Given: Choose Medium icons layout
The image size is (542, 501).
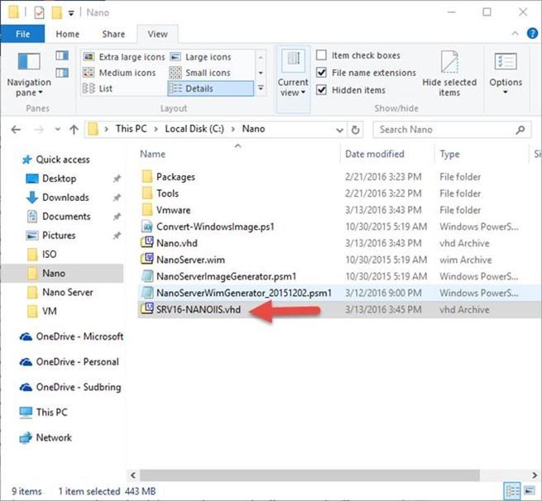Looking at the screenshot, I should [x=120, y=73].
